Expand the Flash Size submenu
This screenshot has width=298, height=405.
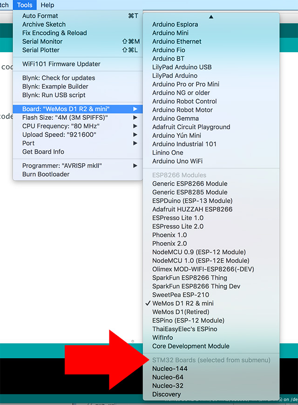pos(65,117)
